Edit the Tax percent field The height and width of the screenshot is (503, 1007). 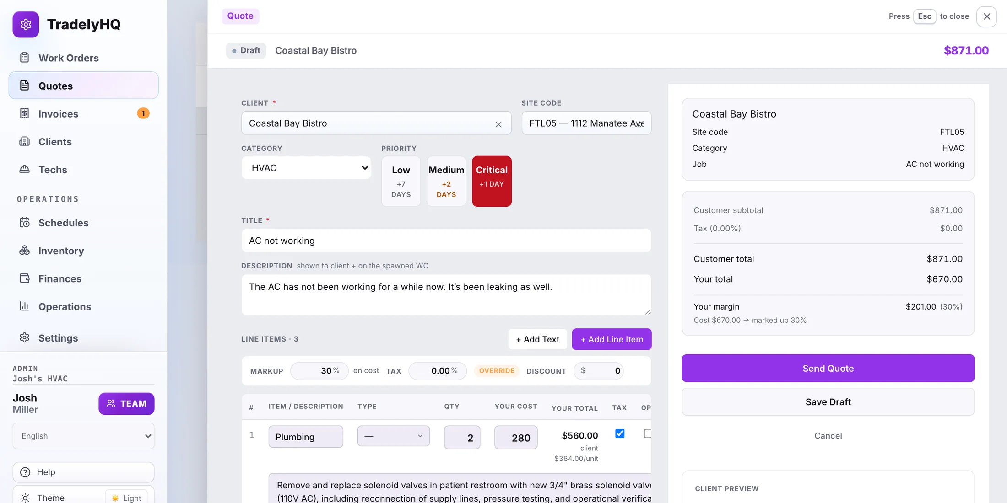tap(438, 370)
